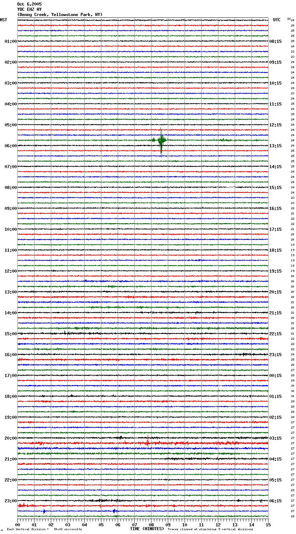Click the '22:15' UTC time label
The height and width of the screenshot is (534, 296).
coord(275,334)
